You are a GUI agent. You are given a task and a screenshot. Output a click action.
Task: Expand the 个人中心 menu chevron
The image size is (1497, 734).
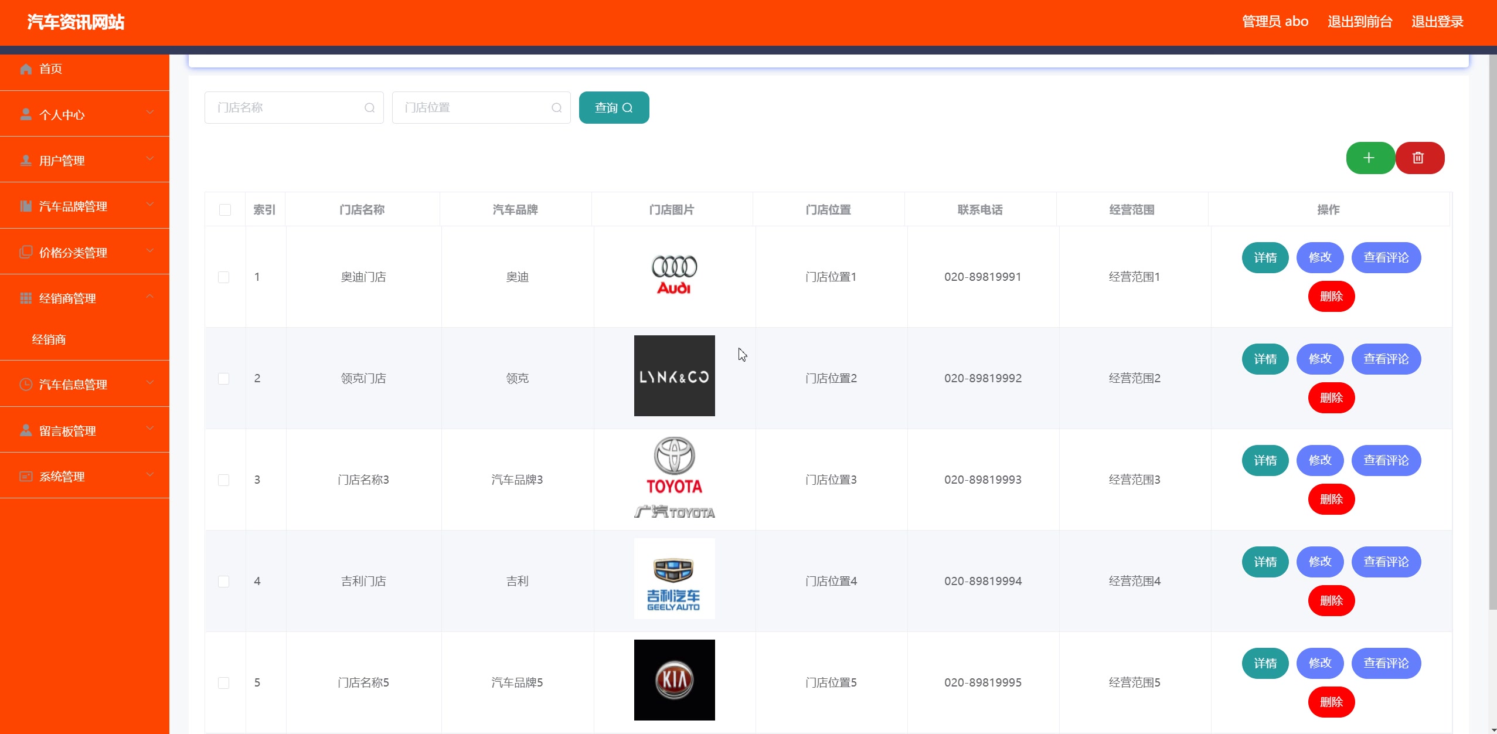pos(150,112)
